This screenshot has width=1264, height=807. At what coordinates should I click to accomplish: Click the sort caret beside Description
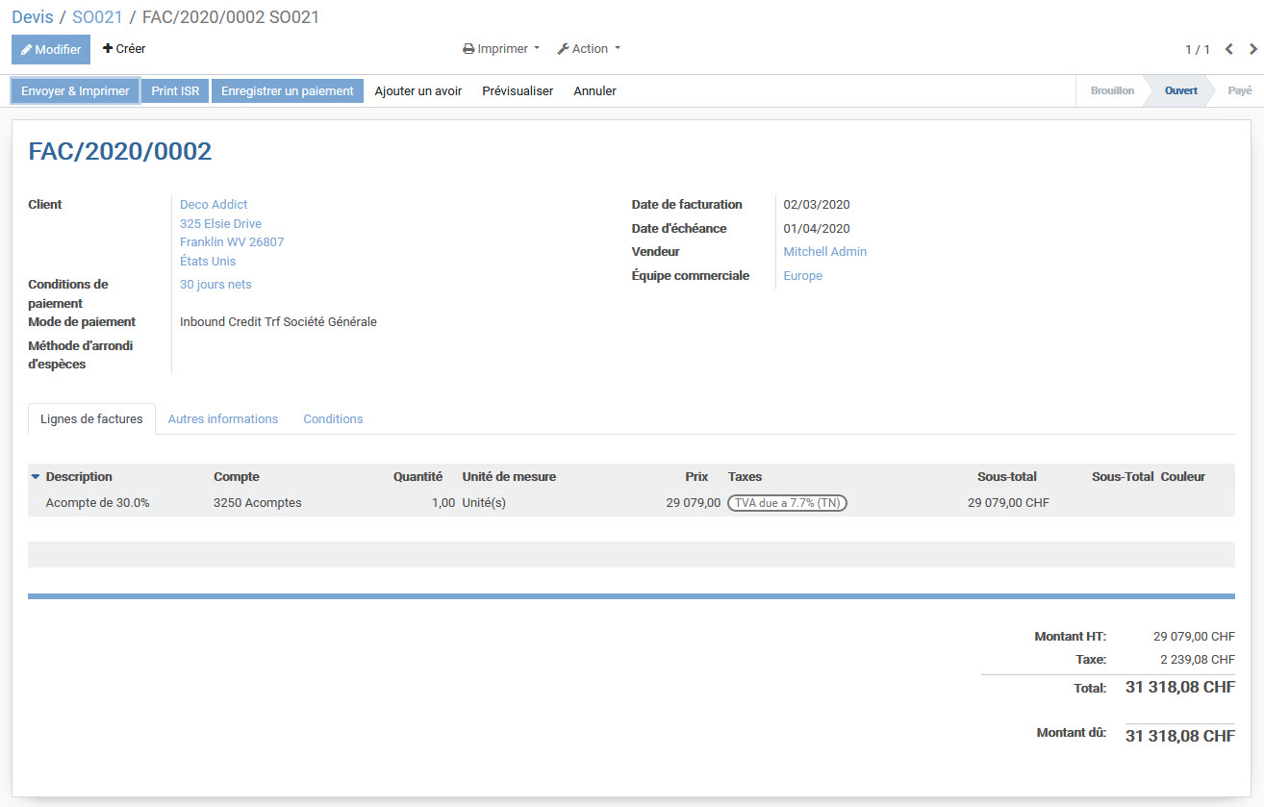[36, 477]
